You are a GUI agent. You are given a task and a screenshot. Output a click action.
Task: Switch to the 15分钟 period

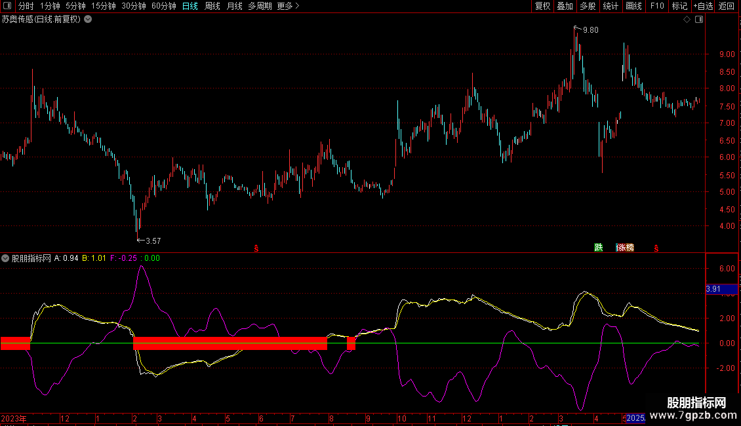[x=104, y=6]
